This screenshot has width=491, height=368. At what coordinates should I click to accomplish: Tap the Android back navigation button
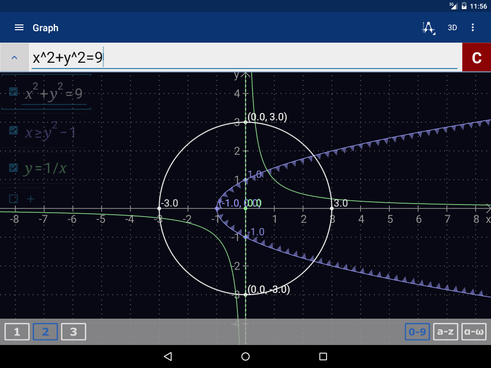coord(167,356)
